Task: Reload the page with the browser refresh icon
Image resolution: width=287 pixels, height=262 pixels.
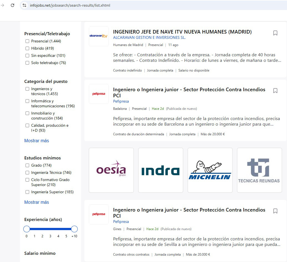Action: click(x=12, y=5)
